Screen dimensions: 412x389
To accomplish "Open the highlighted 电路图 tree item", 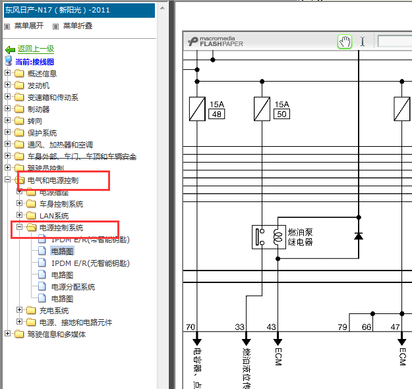I will coord(62,251).
